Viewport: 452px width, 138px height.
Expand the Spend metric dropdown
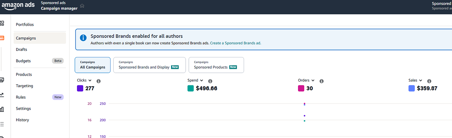click(x=195, y=80)
